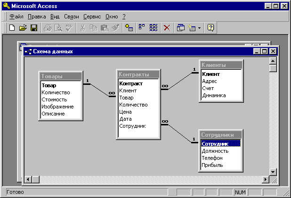Viewport: 291px width, 198px height.
Task: Click the New Object toolbar icon
Action: (x=192, y=28)
